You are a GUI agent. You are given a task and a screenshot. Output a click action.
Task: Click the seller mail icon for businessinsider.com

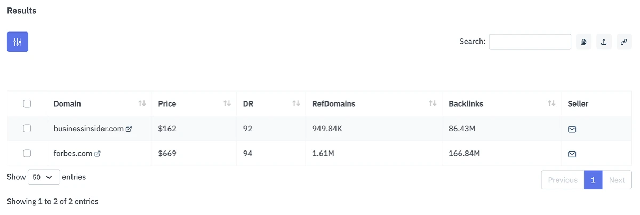point(572,129)
